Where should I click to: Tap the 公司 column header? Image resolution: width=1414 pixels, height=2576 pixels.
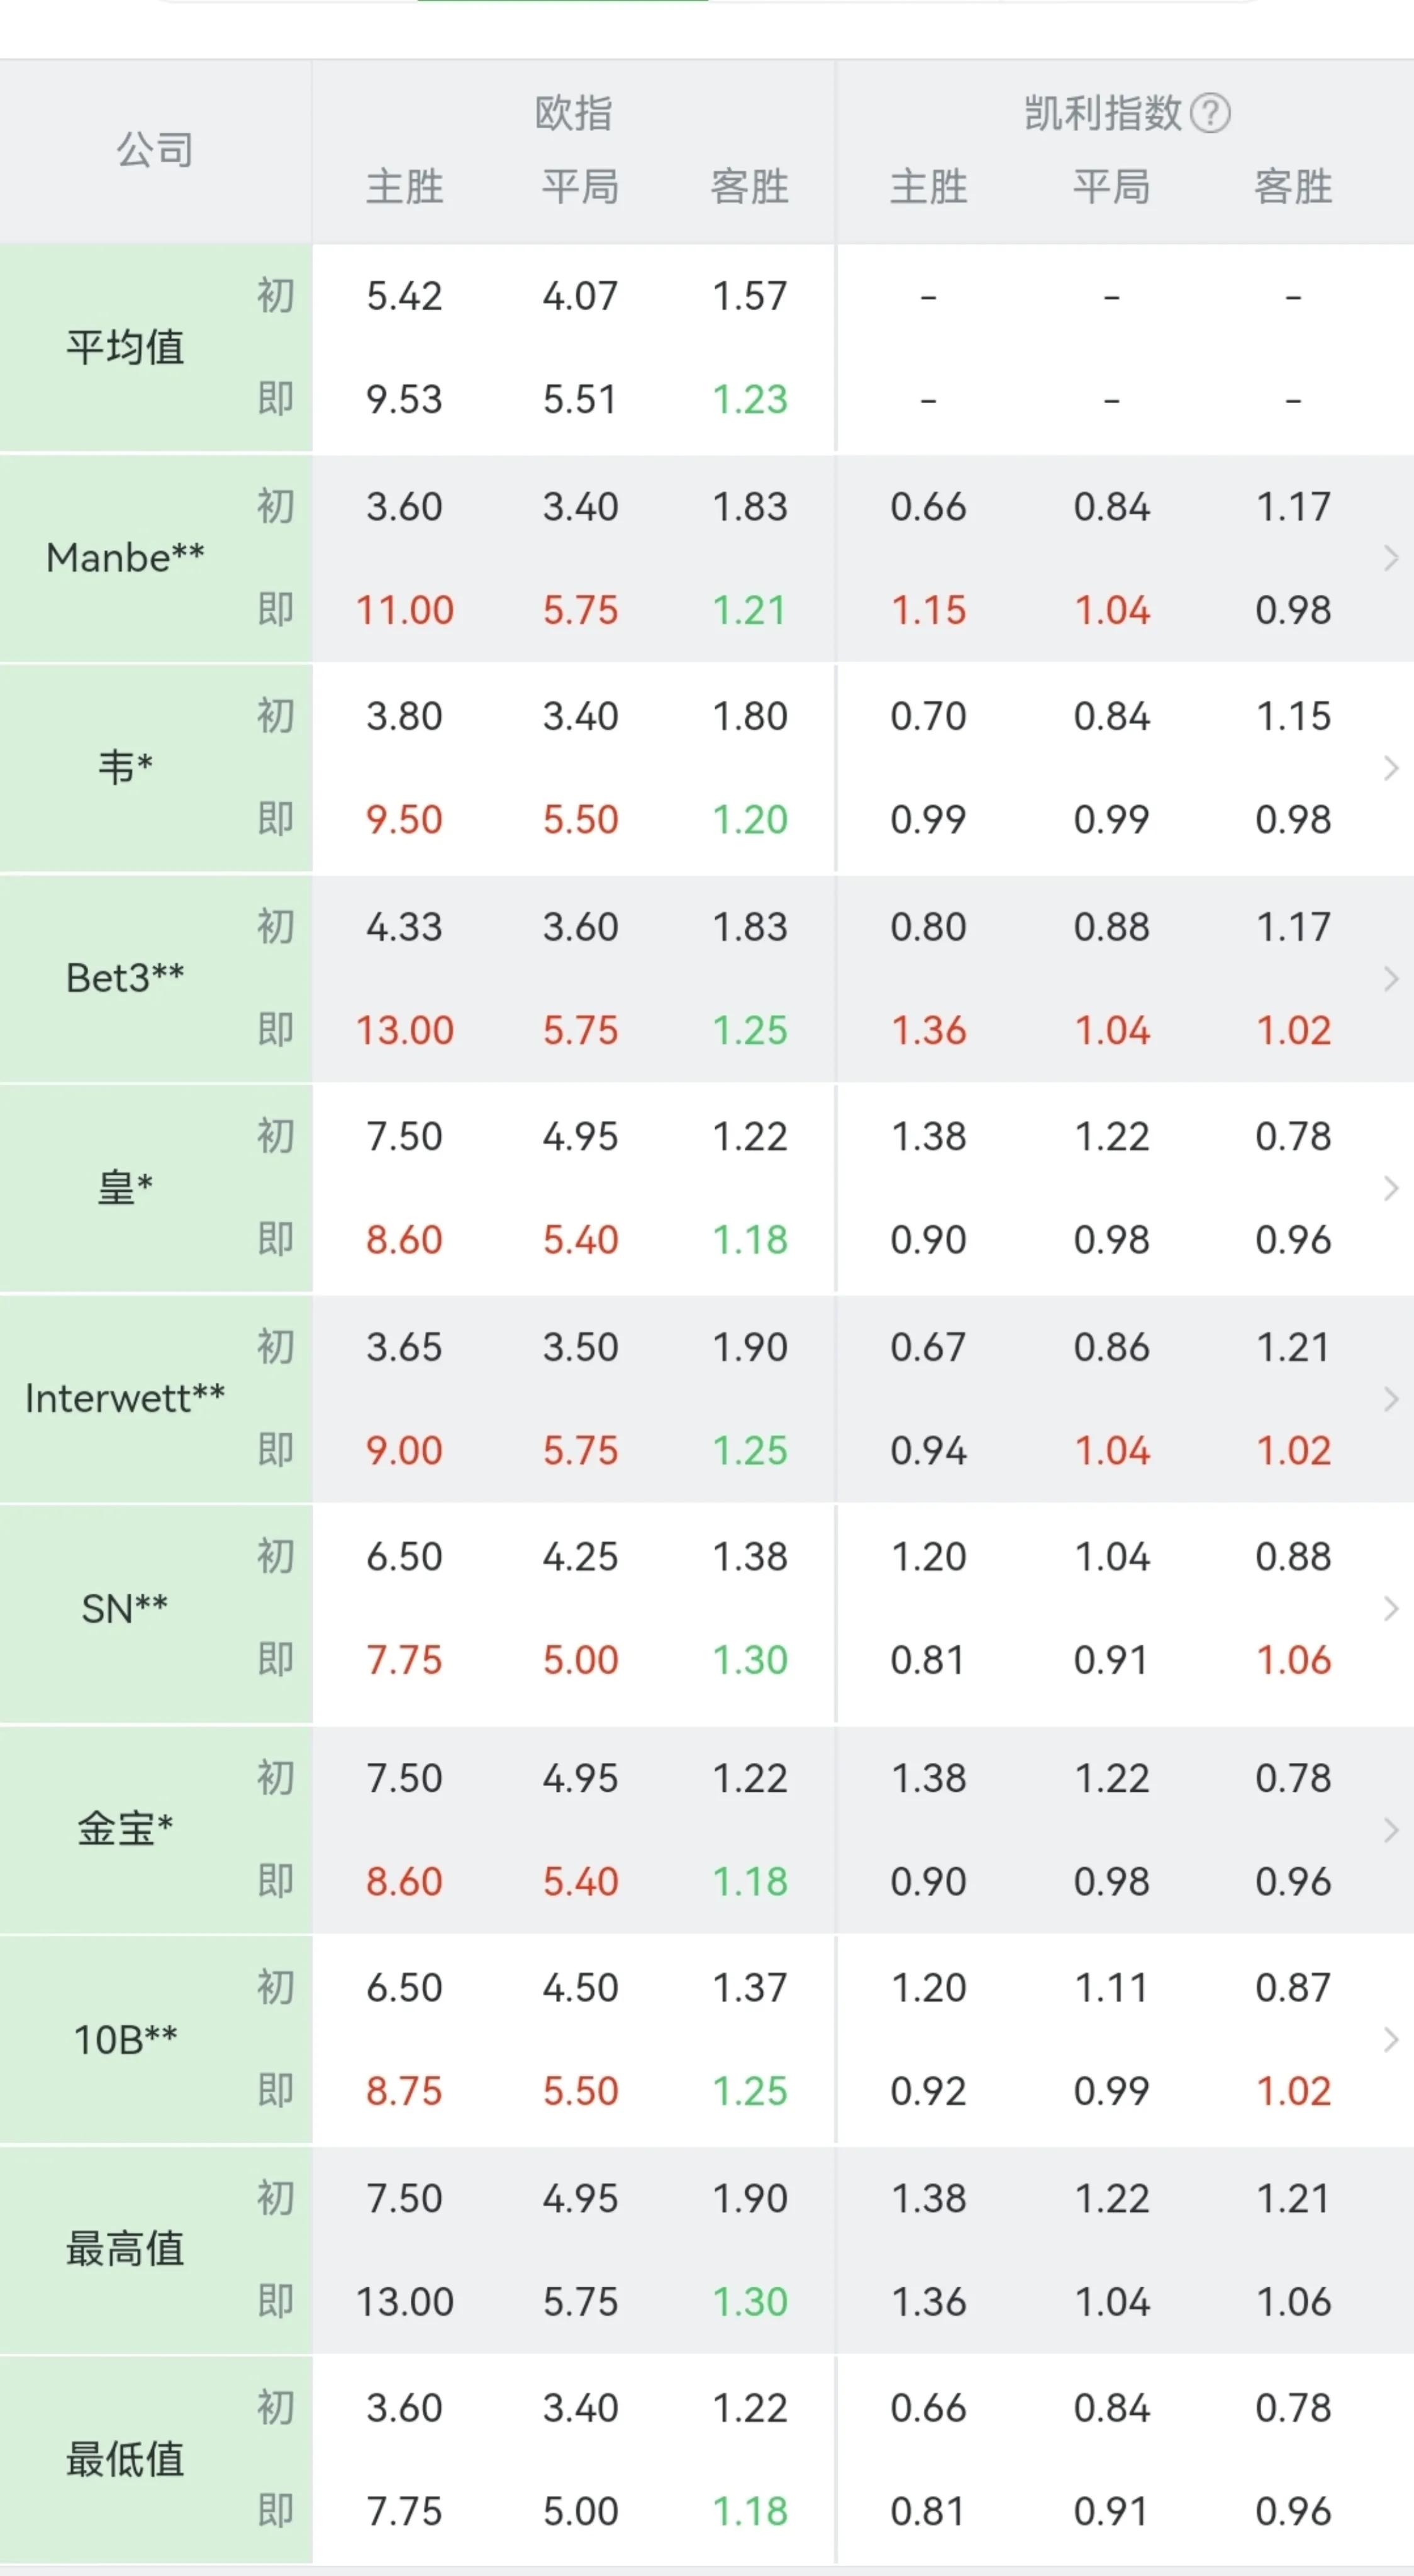tap(155, 150)
